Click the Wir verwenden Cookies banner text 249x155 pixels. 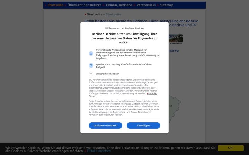(x=110, y=149)
